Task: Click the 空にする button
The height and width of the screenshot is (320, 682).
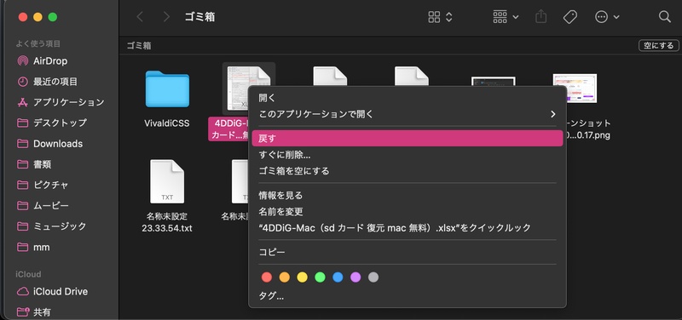Action: click(x=658, y=46)
